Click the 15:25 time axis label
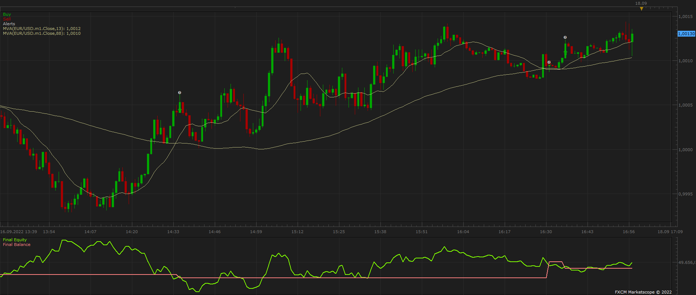This screenshot has width=696, height=295. coord(339,232)
